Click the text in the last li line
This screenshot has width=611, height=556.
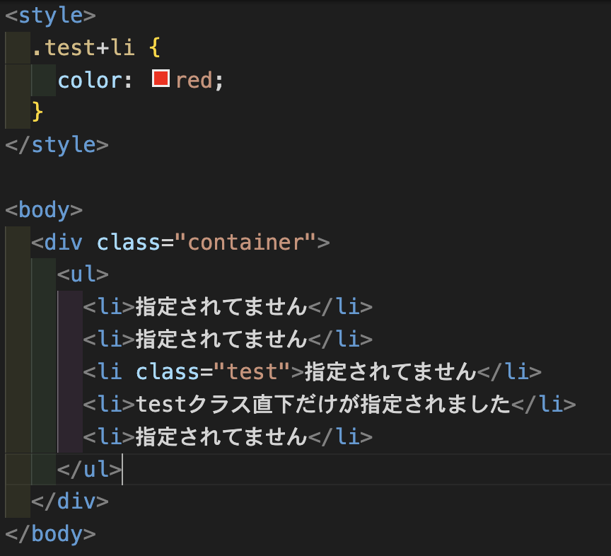(x=221, y=437)
